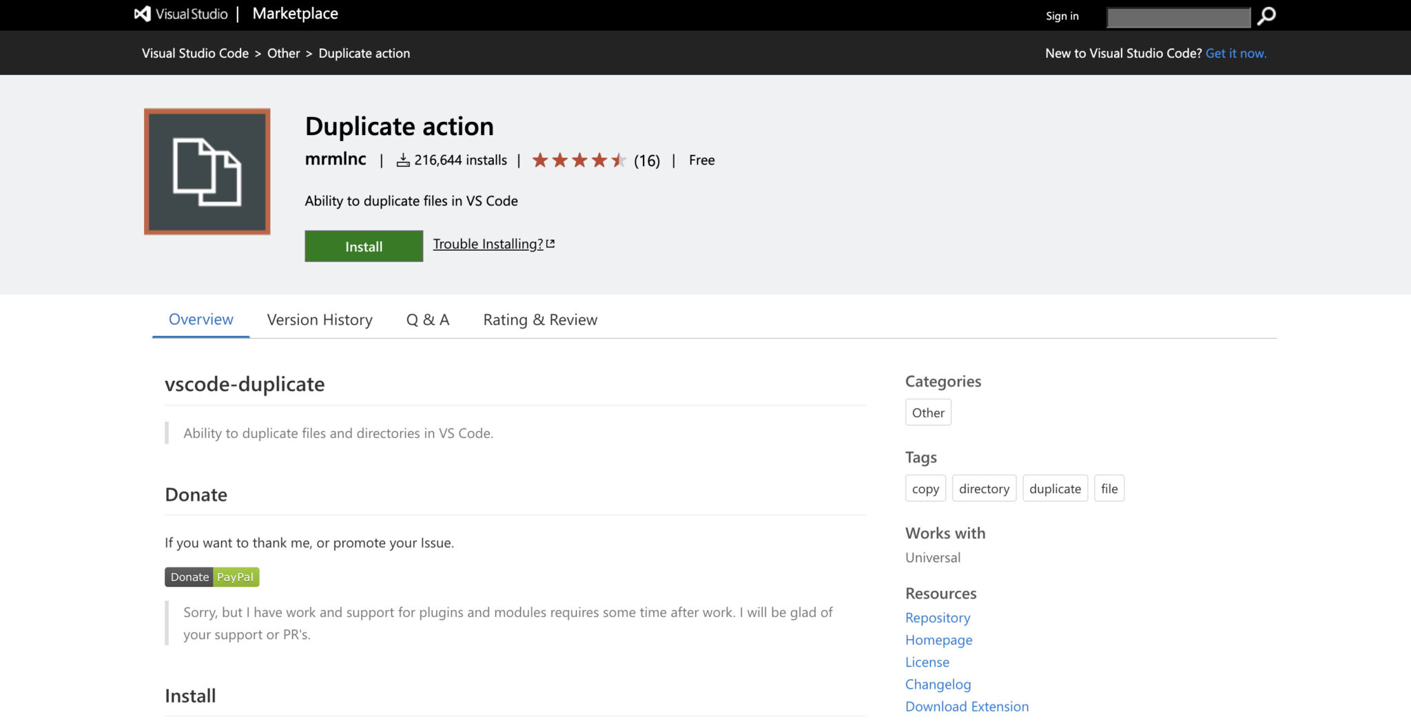Image resolution: width=1411 pixels, height=728 pixels.
Task: Click the green PayPal donate badge
Action: 234,576
